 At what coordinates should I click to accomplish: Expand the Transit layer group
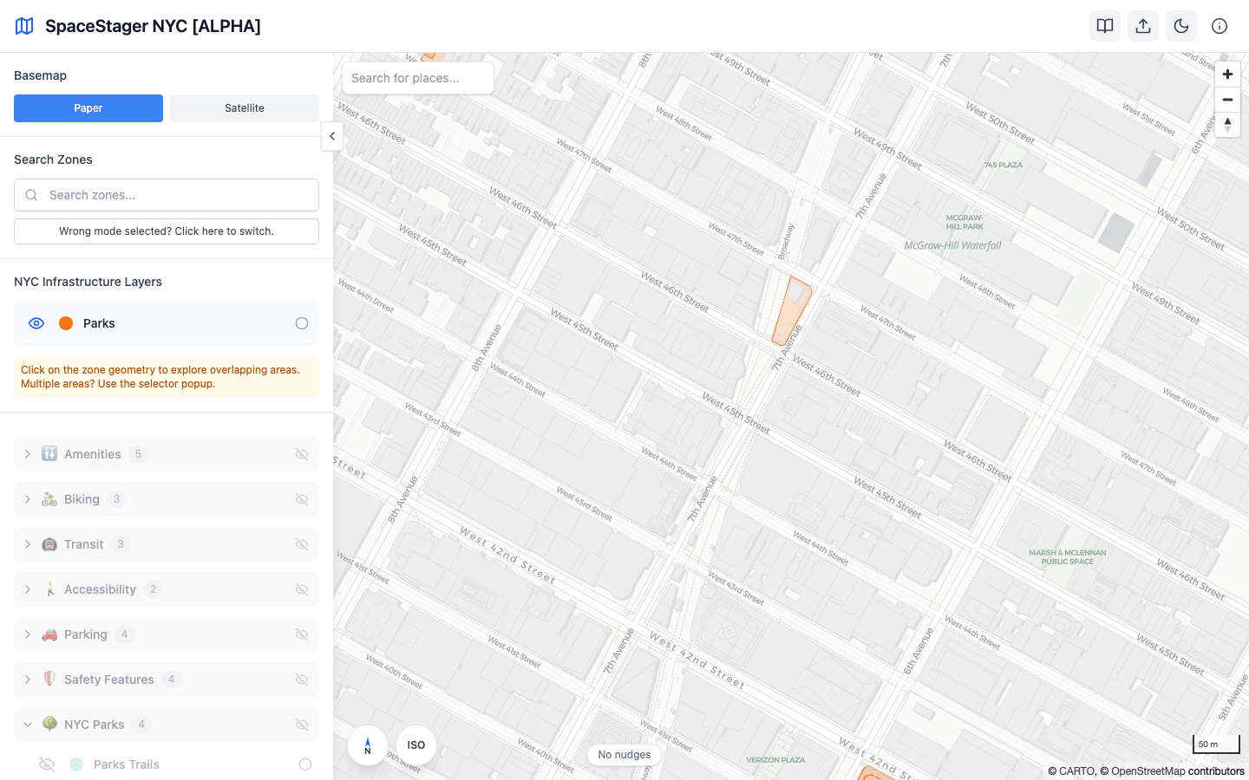coord(27,543)
